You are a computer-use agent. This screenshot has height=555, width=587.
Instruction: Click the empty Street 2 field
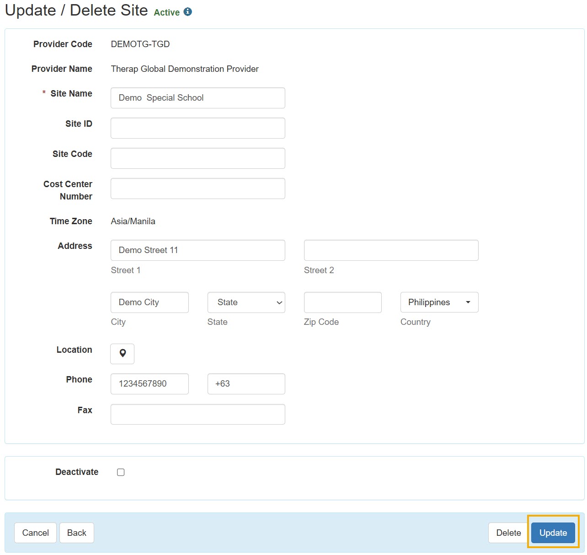tap(391, 250)
